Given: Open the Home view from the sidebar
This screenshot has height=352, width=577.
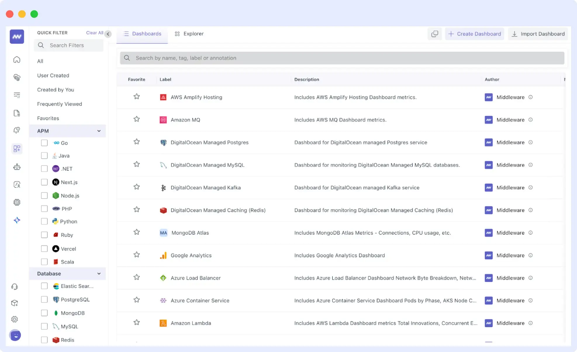Looking at the screenshot, I should point(17,59).
